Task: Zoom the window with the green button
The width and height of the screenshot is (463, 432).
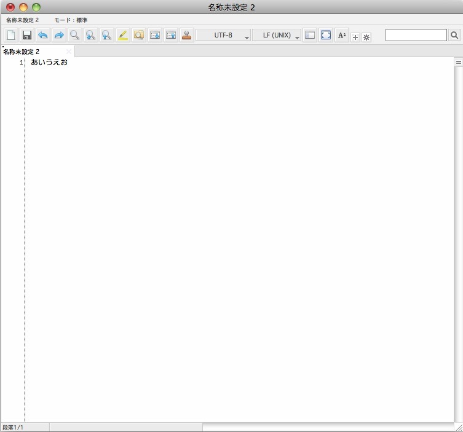Action: (x=36, y=7)
